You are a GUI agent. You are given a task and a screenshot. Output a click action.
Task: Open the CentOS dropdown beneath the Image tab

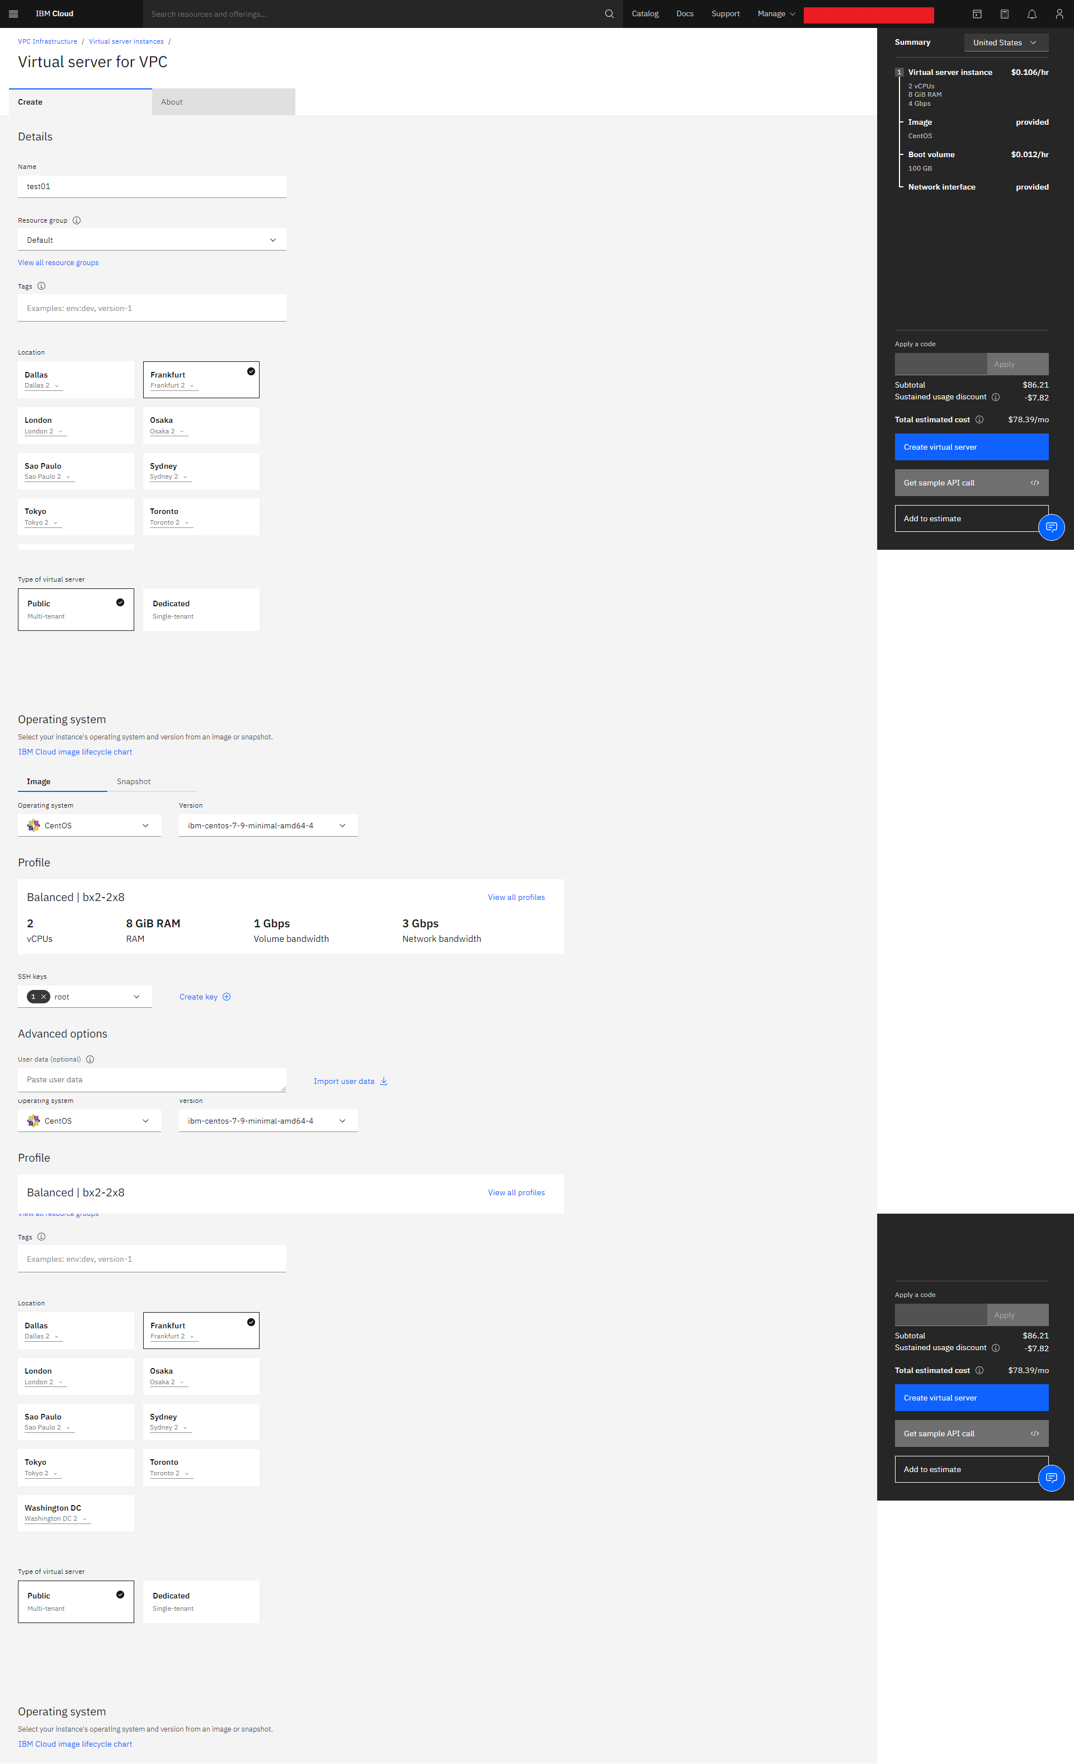(x=89, y=826)
